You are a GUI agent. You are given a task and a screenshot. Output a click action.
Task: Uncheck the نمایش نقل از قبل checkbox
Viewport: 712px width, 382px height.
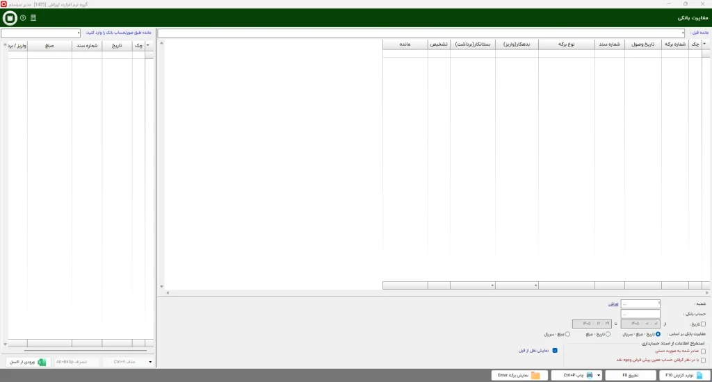(x=555, y=351)
